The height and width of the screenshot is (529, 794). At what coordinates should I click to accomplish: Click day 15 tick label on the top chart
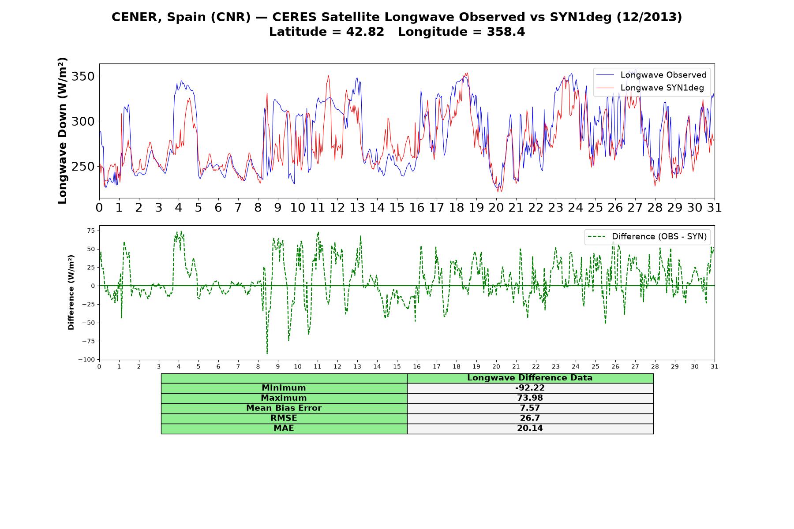[397, 208]
